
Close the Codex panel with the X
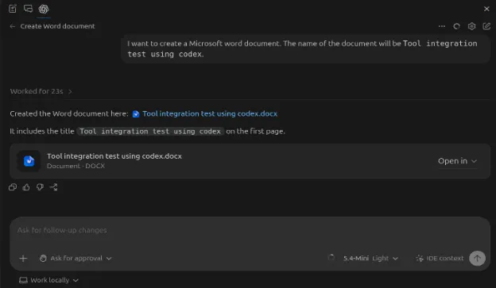pyautogui.click(x=486, y=9)
